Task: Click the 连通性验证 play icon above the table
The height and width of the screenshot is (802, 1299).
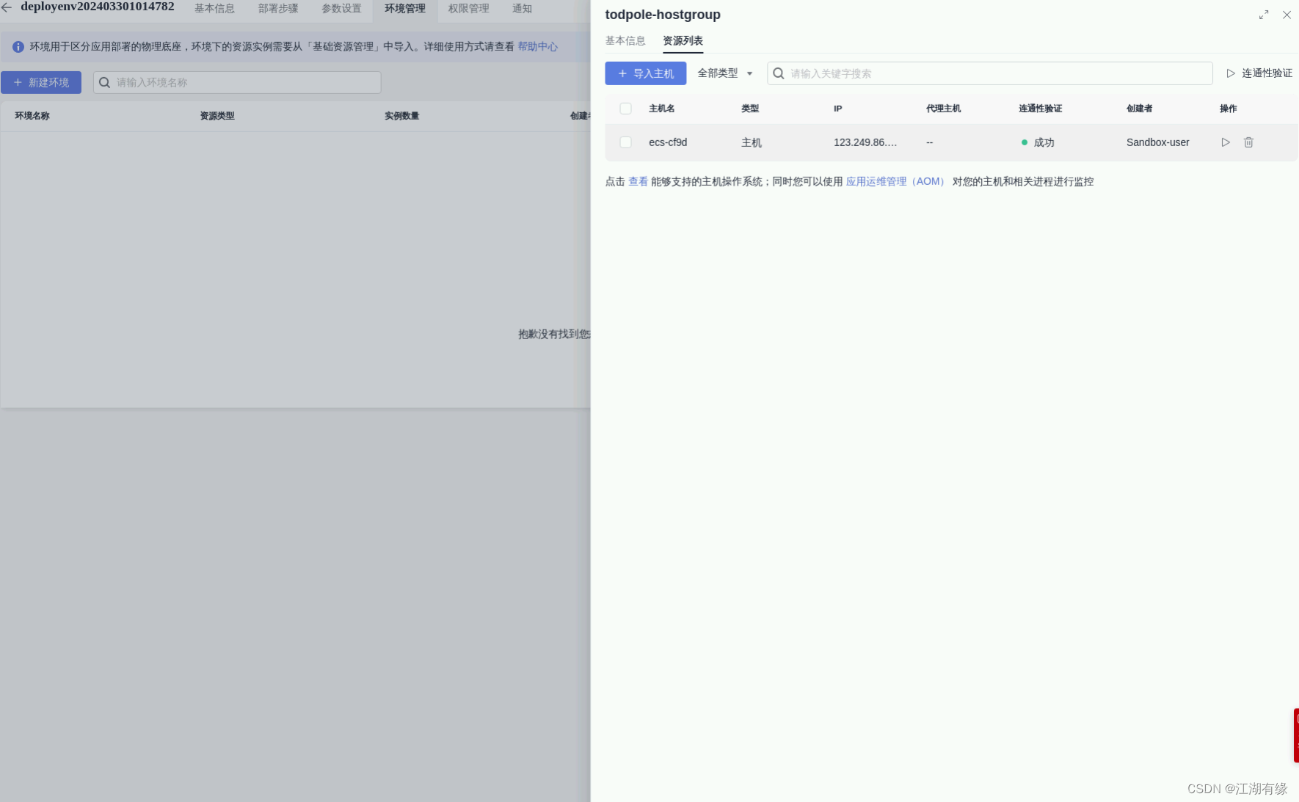Action: pos(1230,73)
